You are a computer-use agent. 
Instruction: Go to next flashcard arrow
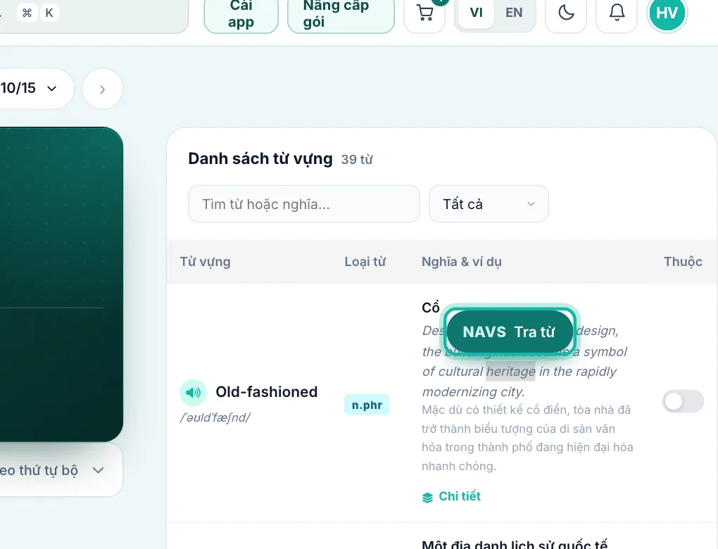tap(102, 89)
